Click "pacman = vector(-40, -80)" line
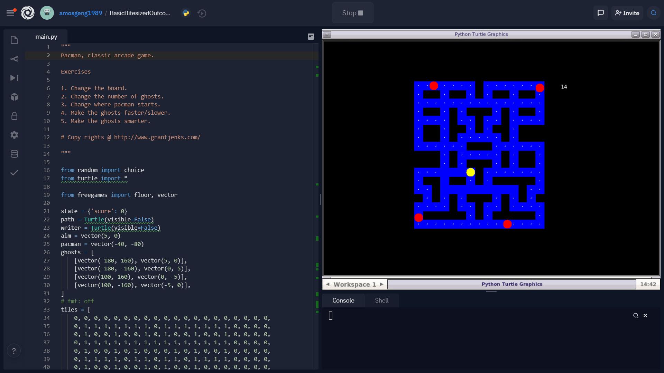The width and height of the screenshot is (664, 373). [102, 244]
